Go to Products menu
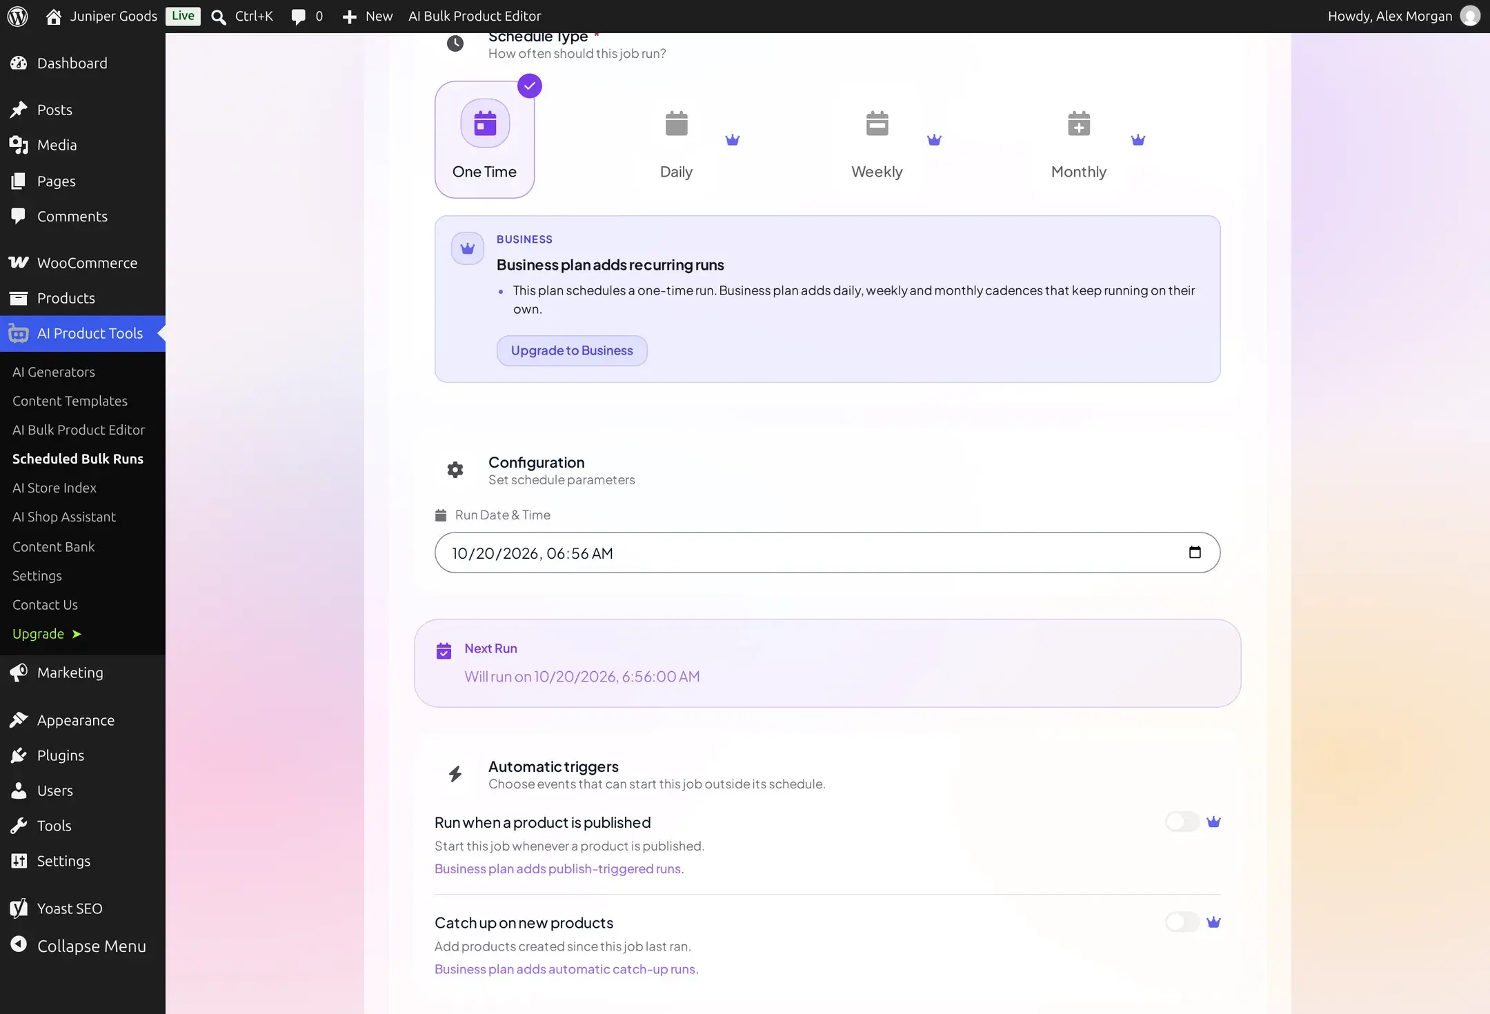Image resolution: width=1490 pixels, height=1014 pixels. (83, 298)
